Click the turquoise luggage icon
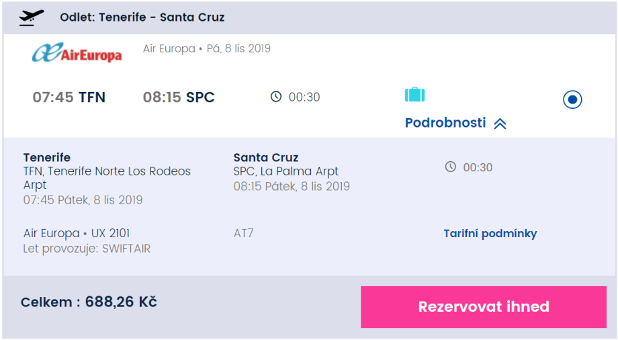This screenshot has height=340, width=618. coord(415,95)
